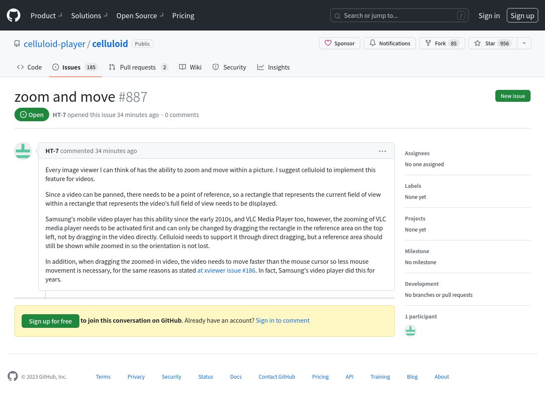Click the Sign up button

[x=523, y=16]
